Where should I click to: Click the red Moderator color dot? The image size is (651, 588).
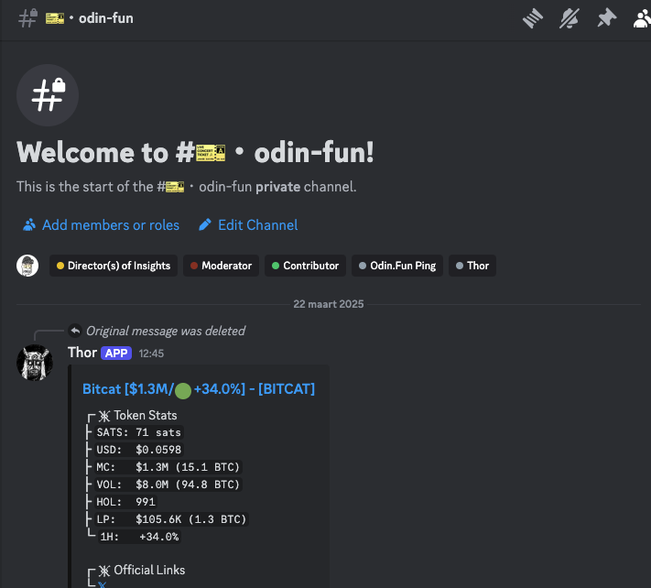click(194, 266)
